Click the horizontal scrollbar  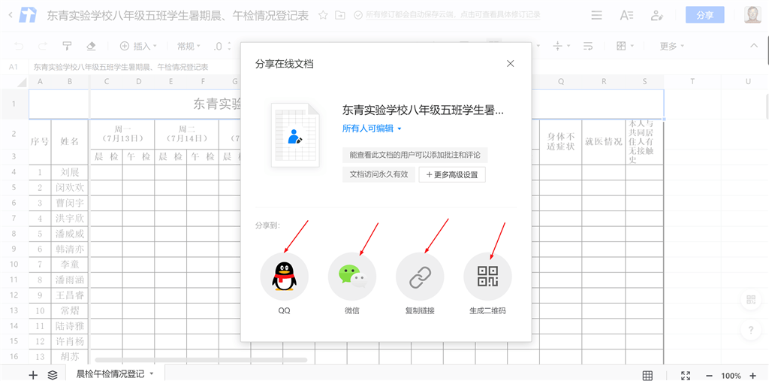[201, 360]
